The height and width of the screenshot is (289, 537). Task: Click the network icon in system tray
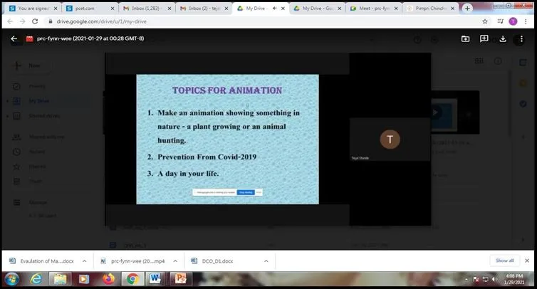[485, 280]
